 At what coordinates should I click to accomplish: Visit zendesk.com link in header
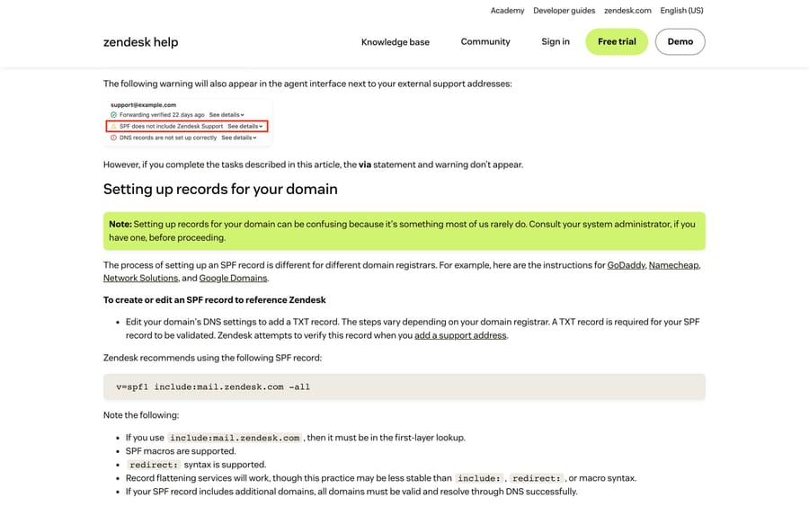[627, 10]
